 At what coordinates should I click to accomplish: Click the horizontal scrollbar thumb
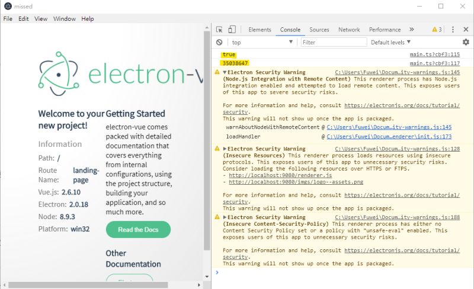click(x=88, y=285)
